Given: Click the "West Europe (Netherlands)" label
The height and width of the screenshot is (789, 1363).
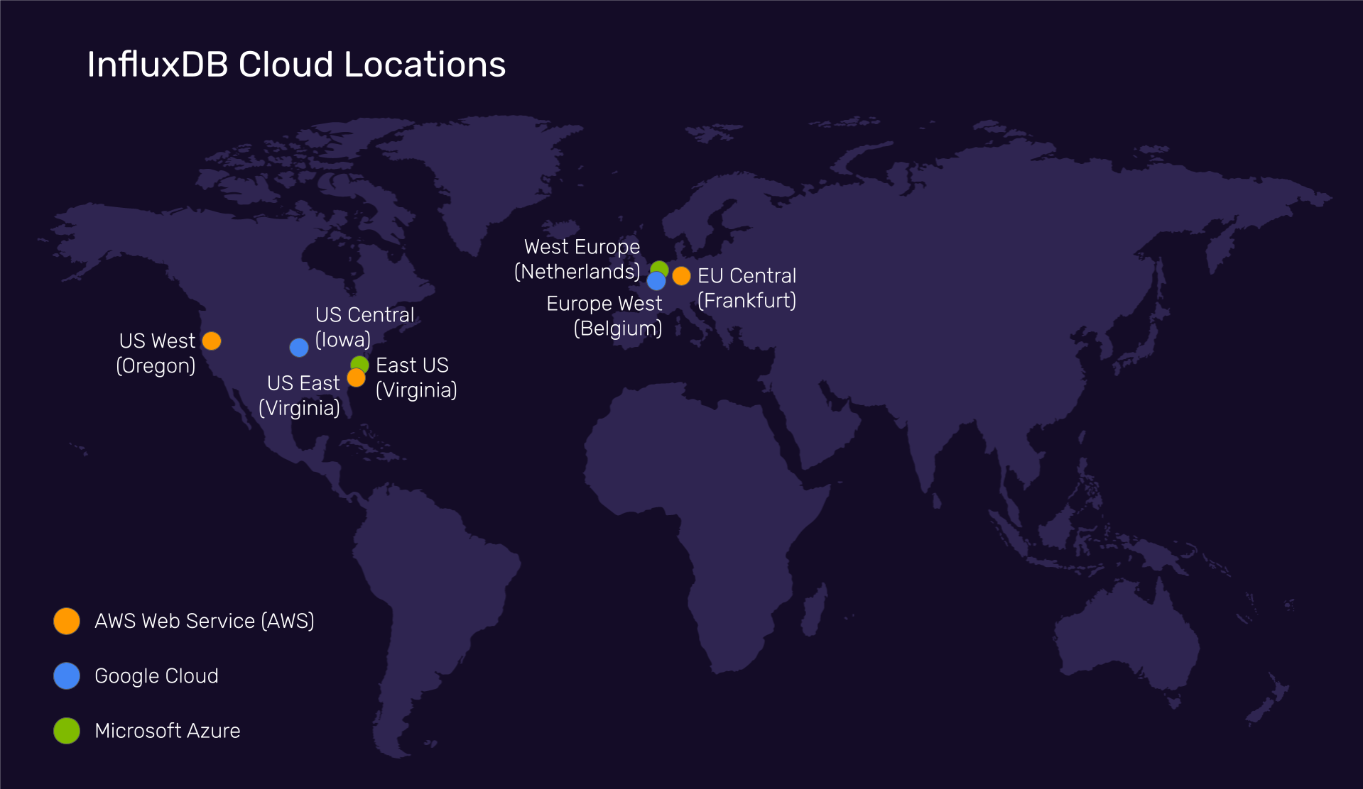Looking at the screenshot, I should (x=577, y=259).
